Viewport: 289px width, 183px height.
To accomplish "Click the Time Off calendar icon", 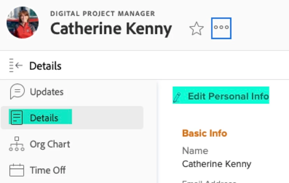I will (17, 170).
